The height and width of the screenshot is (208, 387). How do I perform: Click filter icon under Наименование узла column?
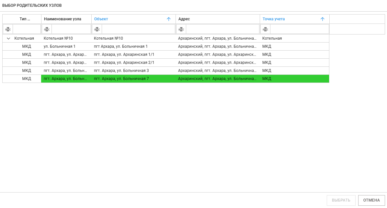(47, 29)
